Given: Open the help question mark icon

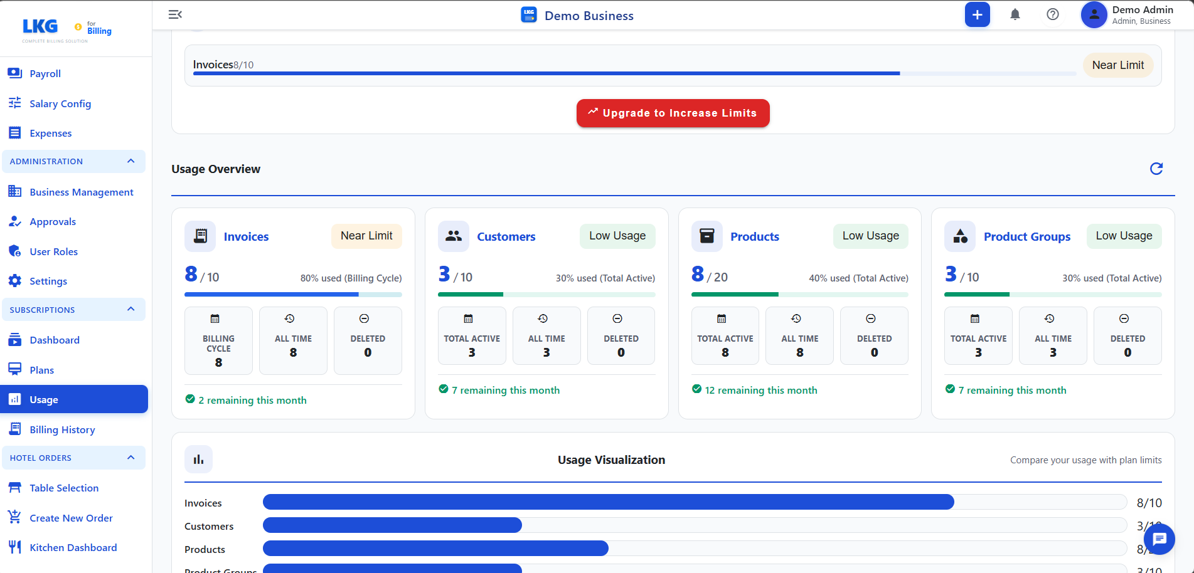Looking at the screenshot, I should (1053, 14).
